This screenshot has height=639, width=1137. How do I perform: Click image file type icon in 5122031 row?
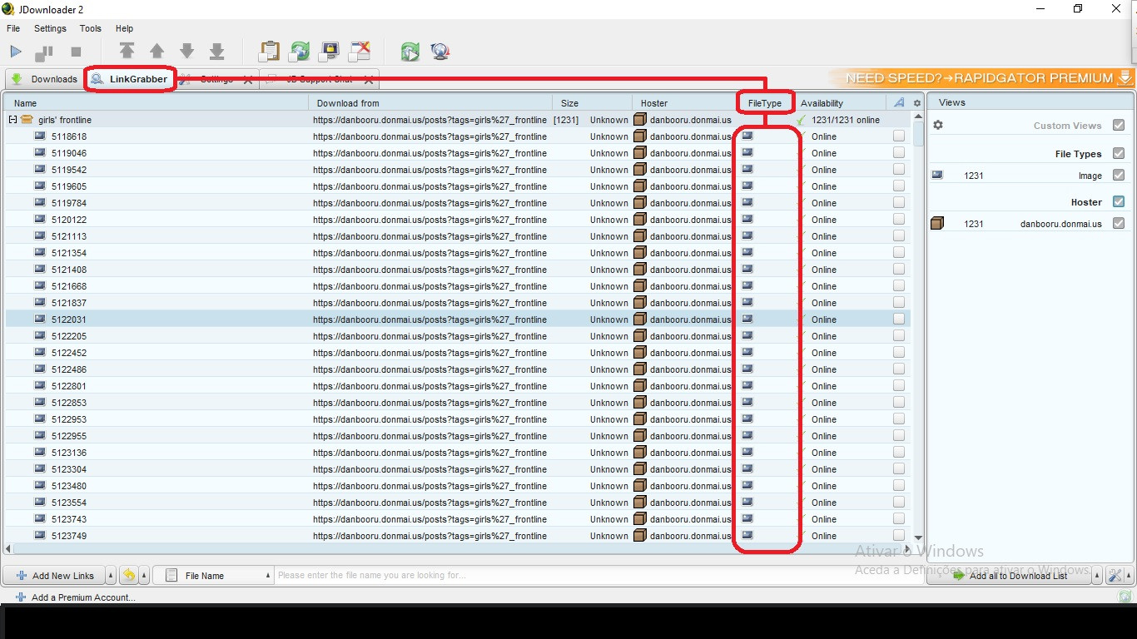[x=747, y=319]
